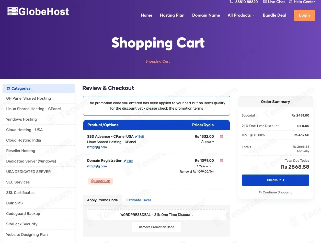Open the Hosting Plan menu
This screenshot has width=321, height=243.
[x=172, y=15]
